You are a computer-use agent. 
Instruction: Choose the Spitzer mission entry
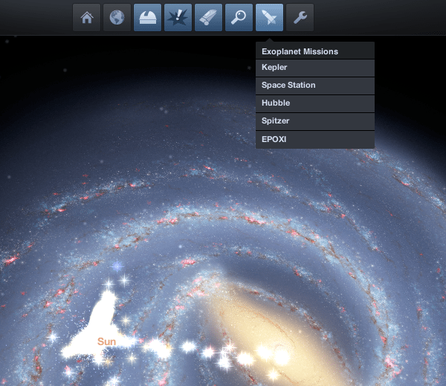315,122
